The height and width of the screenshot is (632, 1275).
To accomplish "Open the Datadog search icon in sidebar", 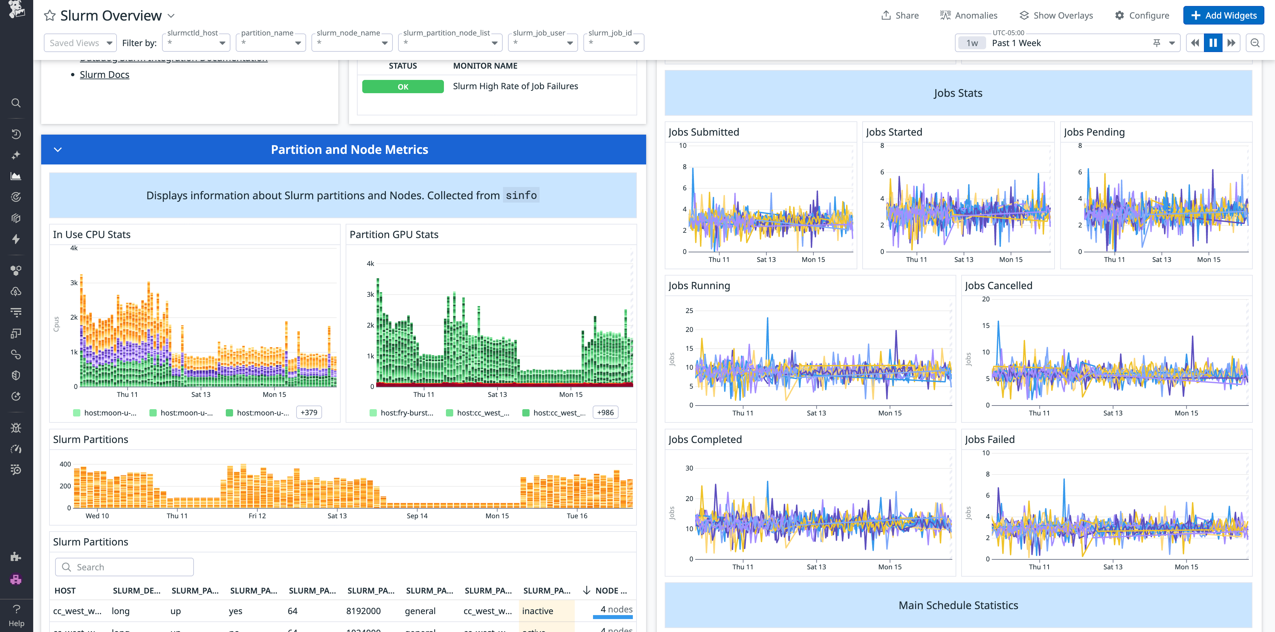I will pyautogui.click(x=16, y=103).
